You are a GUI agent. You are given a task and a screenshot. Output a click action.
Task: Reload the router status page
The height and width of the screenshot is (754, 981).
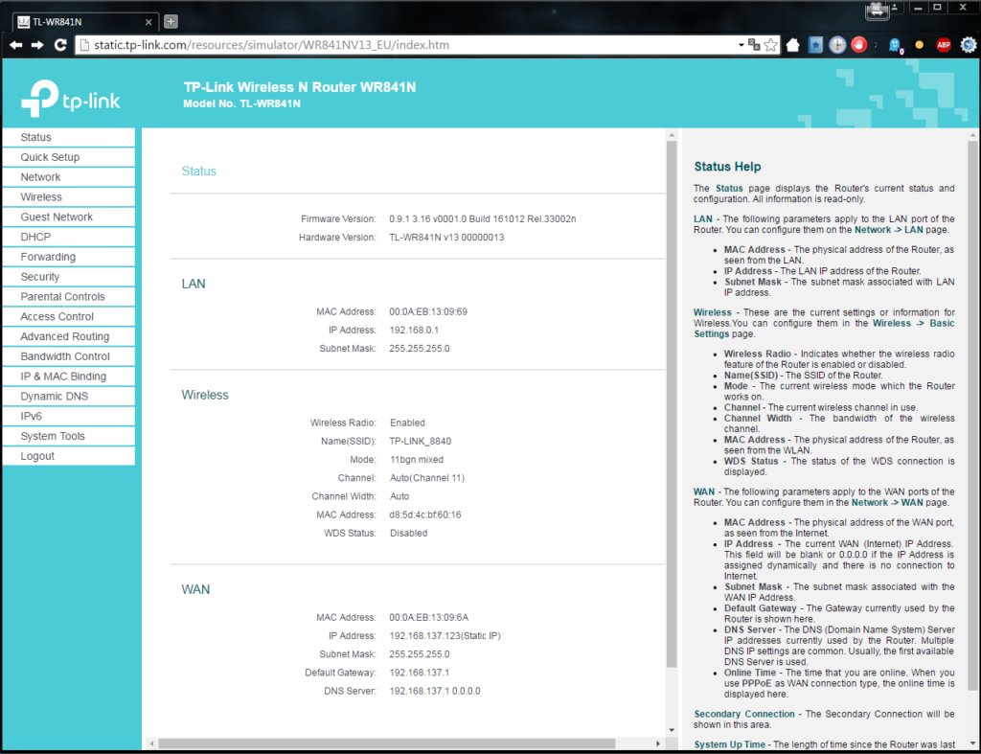click(60, 45)
